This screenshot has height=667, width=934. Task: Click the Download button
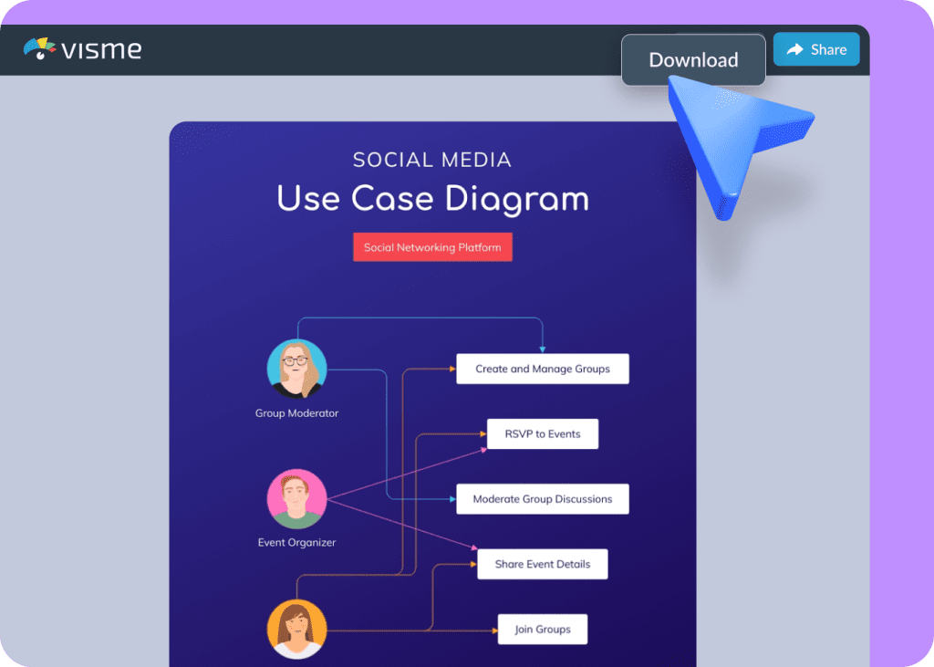[692, 59]
